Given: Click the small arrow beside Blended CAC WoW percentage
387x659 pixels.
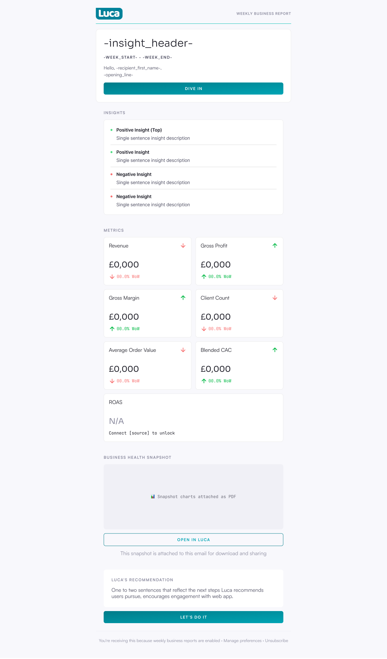Looking at the screenshot, I should tap(204, 381).
